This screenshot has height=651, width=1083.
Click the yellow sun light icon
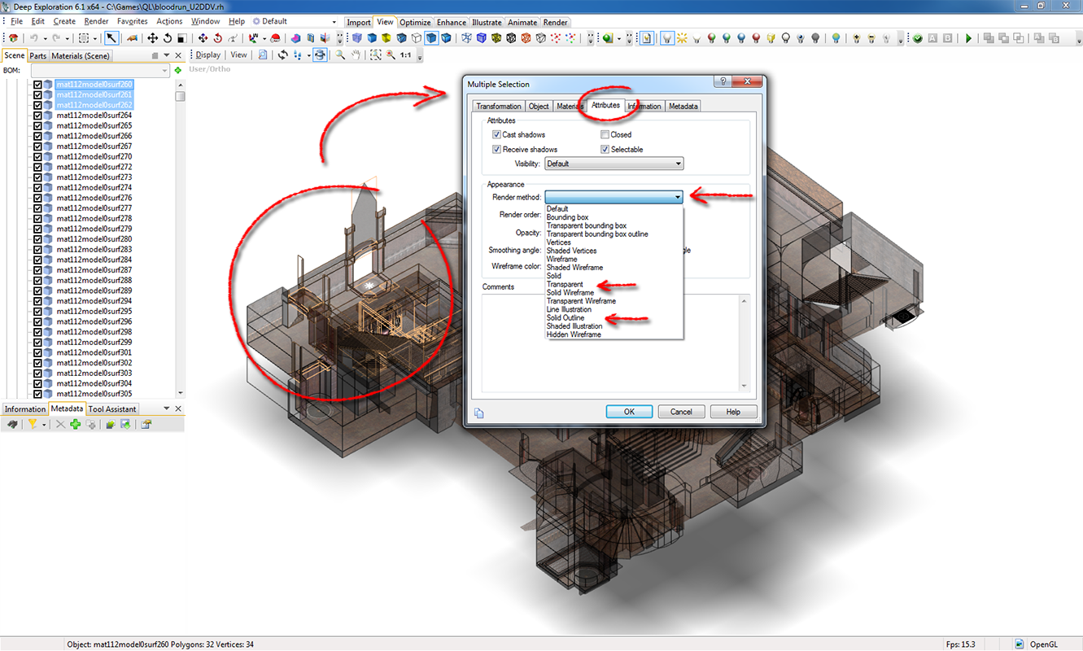[x=682, y=38]
